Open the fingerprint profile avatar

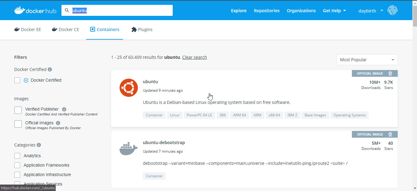(x=393, y=11)
